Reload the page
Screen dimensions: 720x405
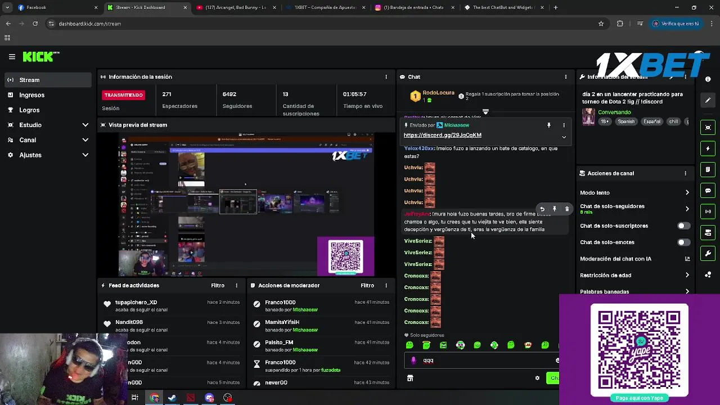tap(35, 24)
